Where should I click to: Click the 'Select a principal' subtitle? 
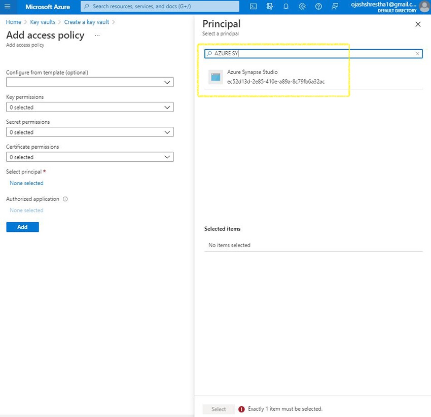coord(221,34)
